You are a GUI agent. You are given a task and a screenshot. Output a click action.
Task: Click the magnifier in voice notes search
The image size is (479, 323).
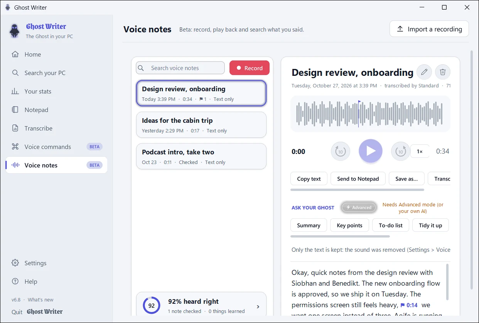141,68
